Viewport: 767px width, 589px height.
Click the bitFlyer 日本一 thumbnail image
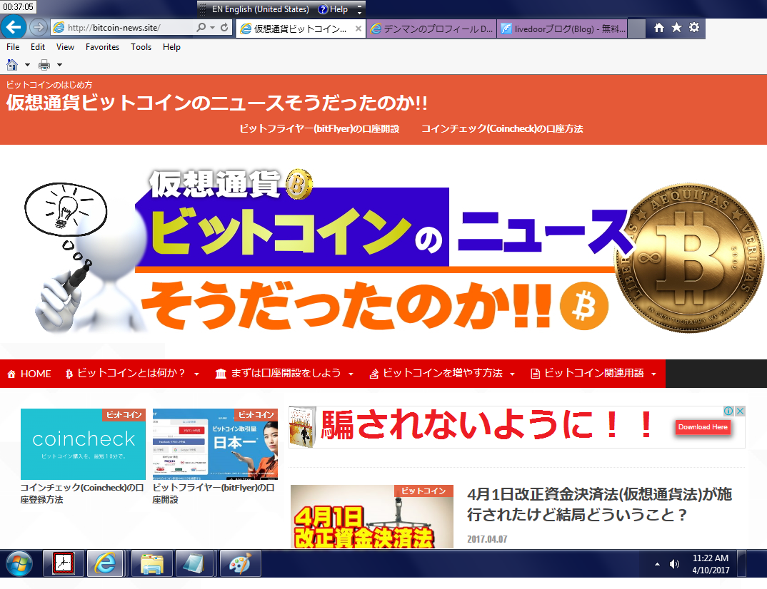click(x=215, y=444)
